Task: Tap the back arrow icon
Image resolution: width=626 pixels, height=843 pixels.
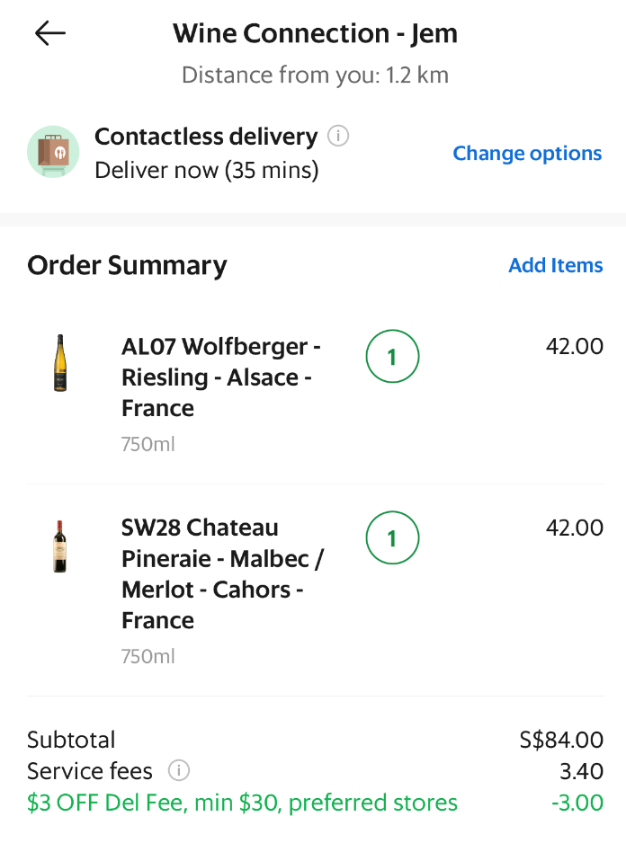Action: [x=50, y=33]
